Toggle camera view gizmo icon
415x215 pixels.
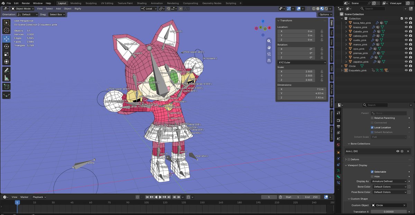point(269,54)
